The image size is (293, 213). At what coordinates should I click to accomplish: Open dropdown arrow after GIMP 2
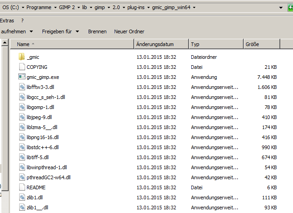click(x=78, y=8)
